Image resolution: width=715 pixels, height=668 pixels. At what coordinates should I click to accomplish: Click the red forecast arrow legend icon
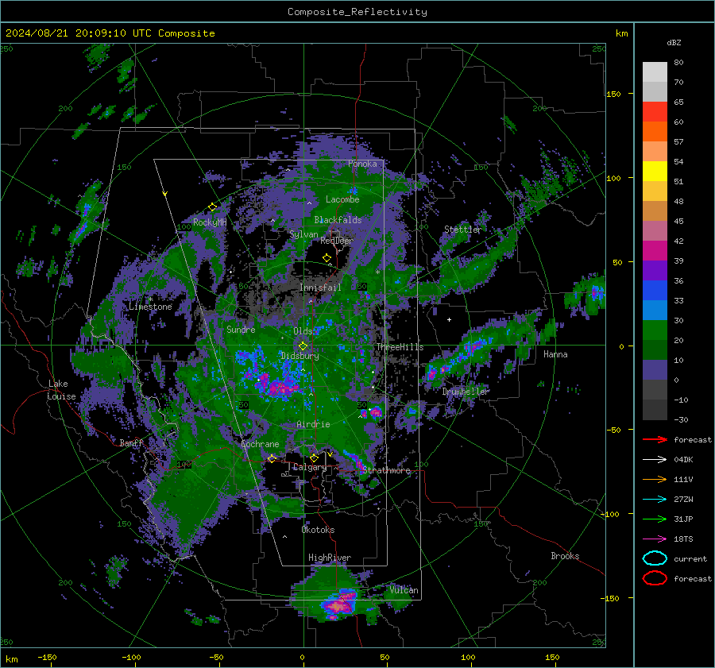tap(655, 440)
